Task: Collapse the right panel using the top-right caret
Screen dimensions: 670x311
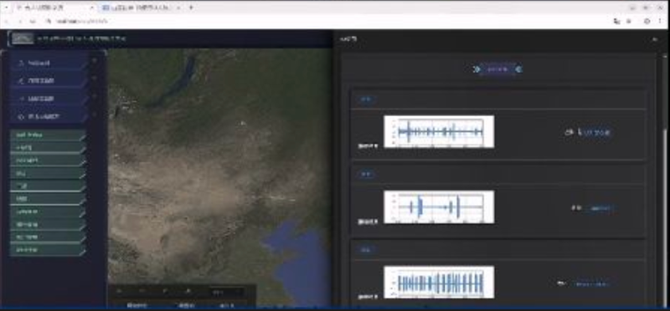Action: coord(654,39)
